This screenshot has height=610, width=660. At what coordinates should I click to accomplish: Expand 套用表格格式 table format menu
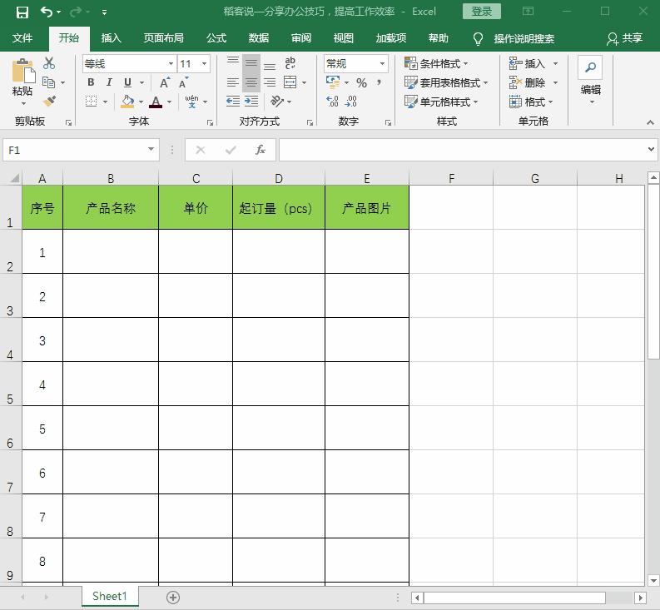[x=446, y=82]
